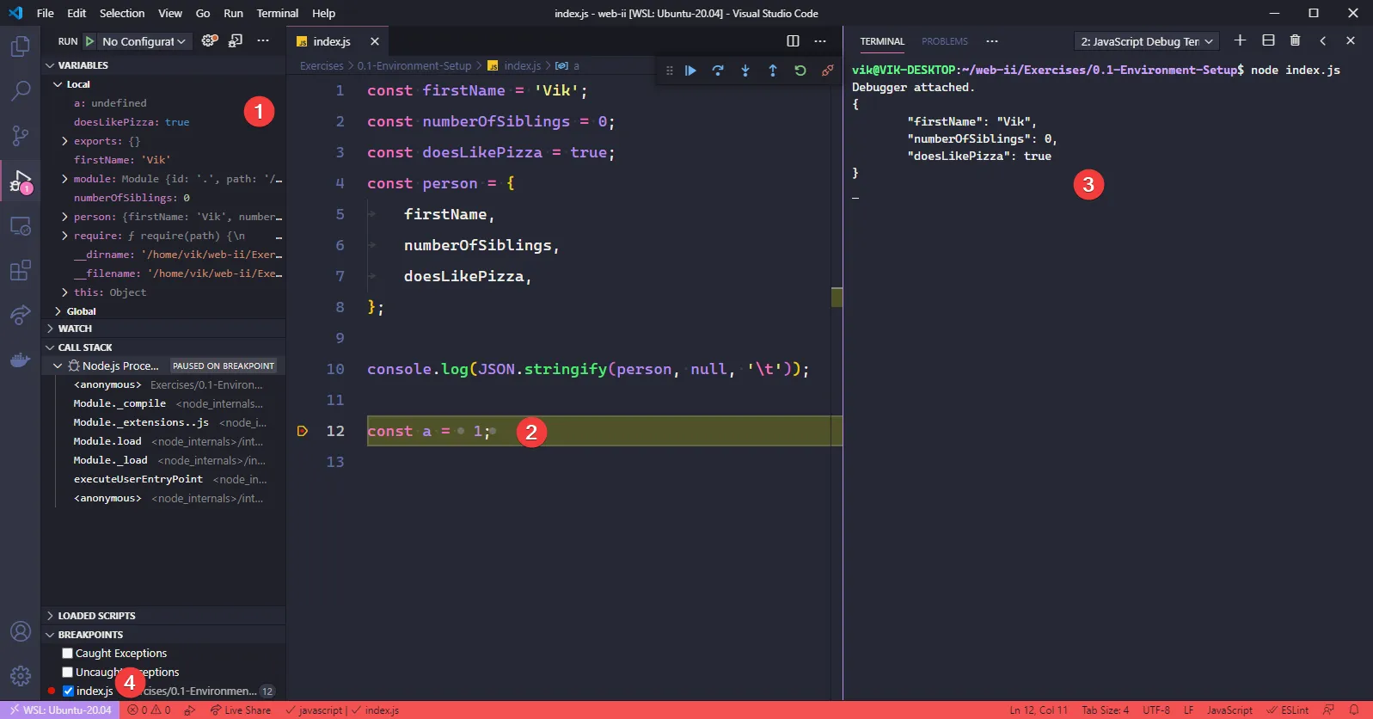Open the Live Share view icon
This screenshot has width=1373, height=719.
pyautogui.click(x=20, y=316)
